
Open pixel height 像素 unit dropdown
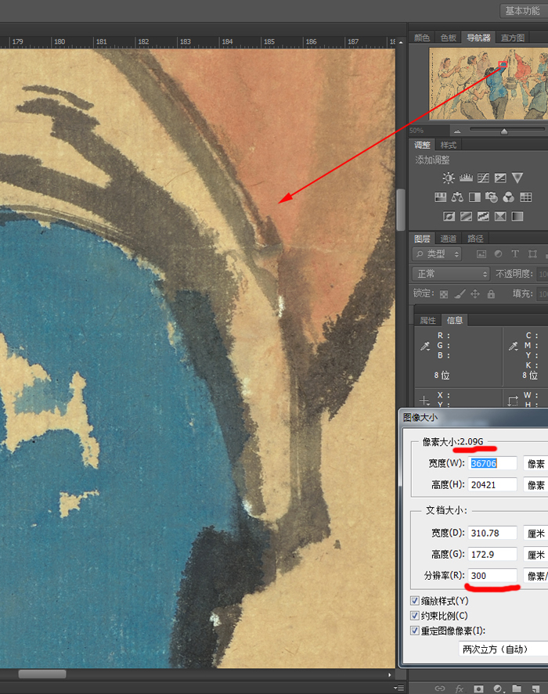[x=535, y=485]
